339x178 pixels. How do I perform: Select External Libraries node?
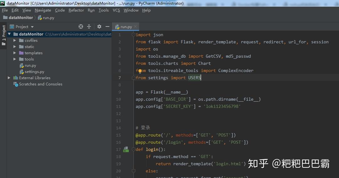[34, 78]
